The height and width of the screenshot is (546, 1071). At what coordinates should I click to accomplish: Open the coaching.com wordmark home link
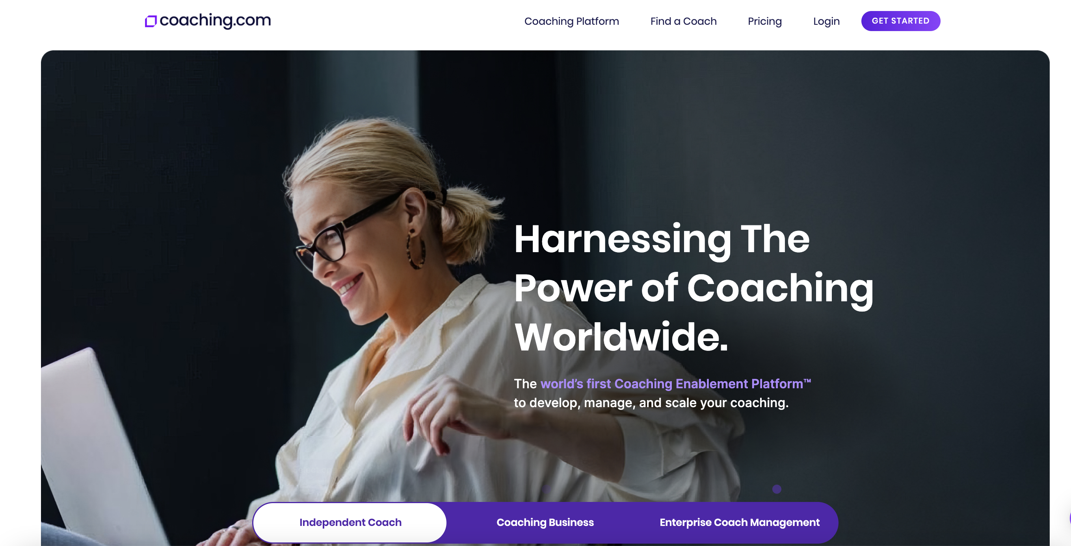tap(215, 20)
